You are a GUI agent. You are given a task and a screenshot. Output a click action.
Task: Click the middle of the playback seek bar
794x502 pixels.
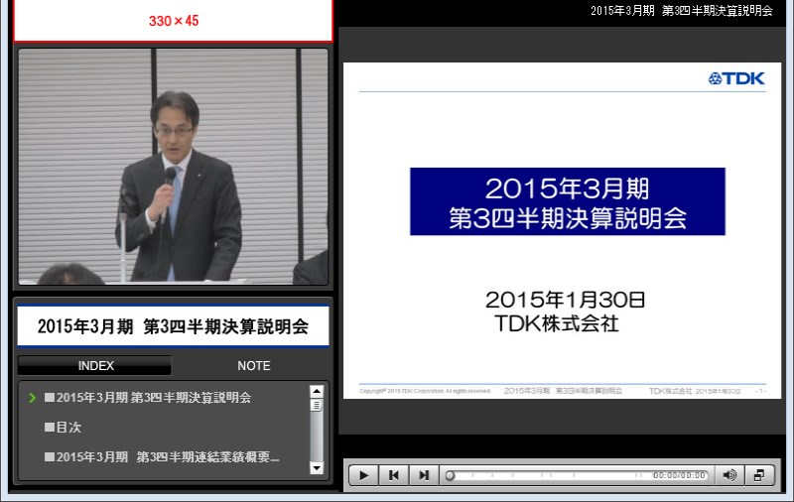pyautogui.click(x=577, y=475)
